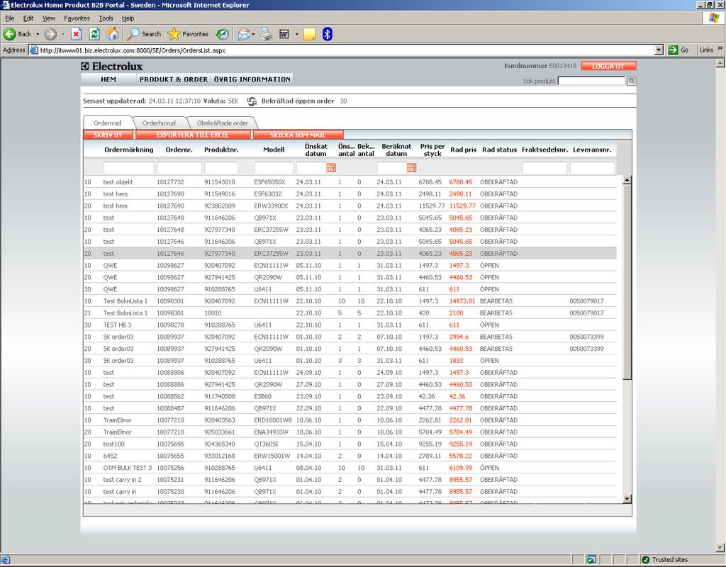
Task: Click the Print icon in IE toolbar
Action: 266,34
